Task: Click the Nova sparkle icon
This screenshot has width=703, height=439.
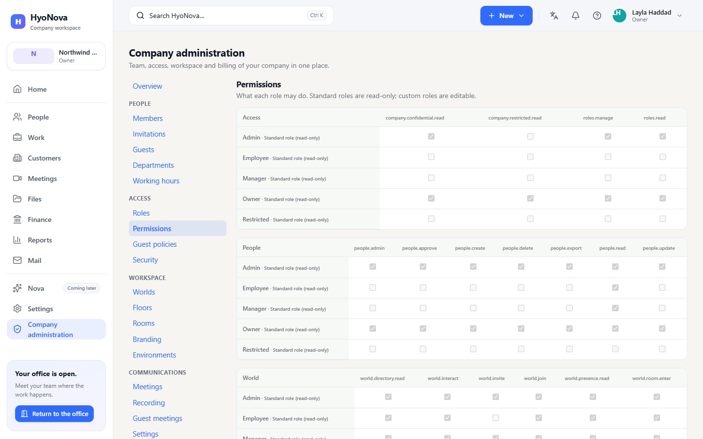Action: [x=18, y=288]
